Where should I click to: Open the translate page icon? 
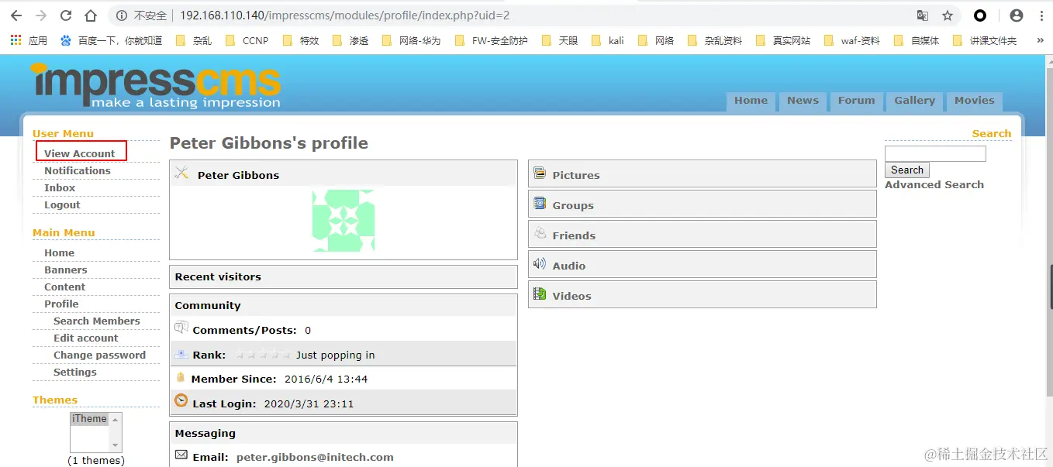[923, 15]
